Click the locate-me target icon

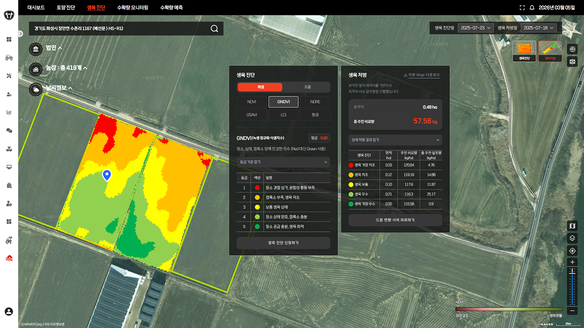[572, 251]
